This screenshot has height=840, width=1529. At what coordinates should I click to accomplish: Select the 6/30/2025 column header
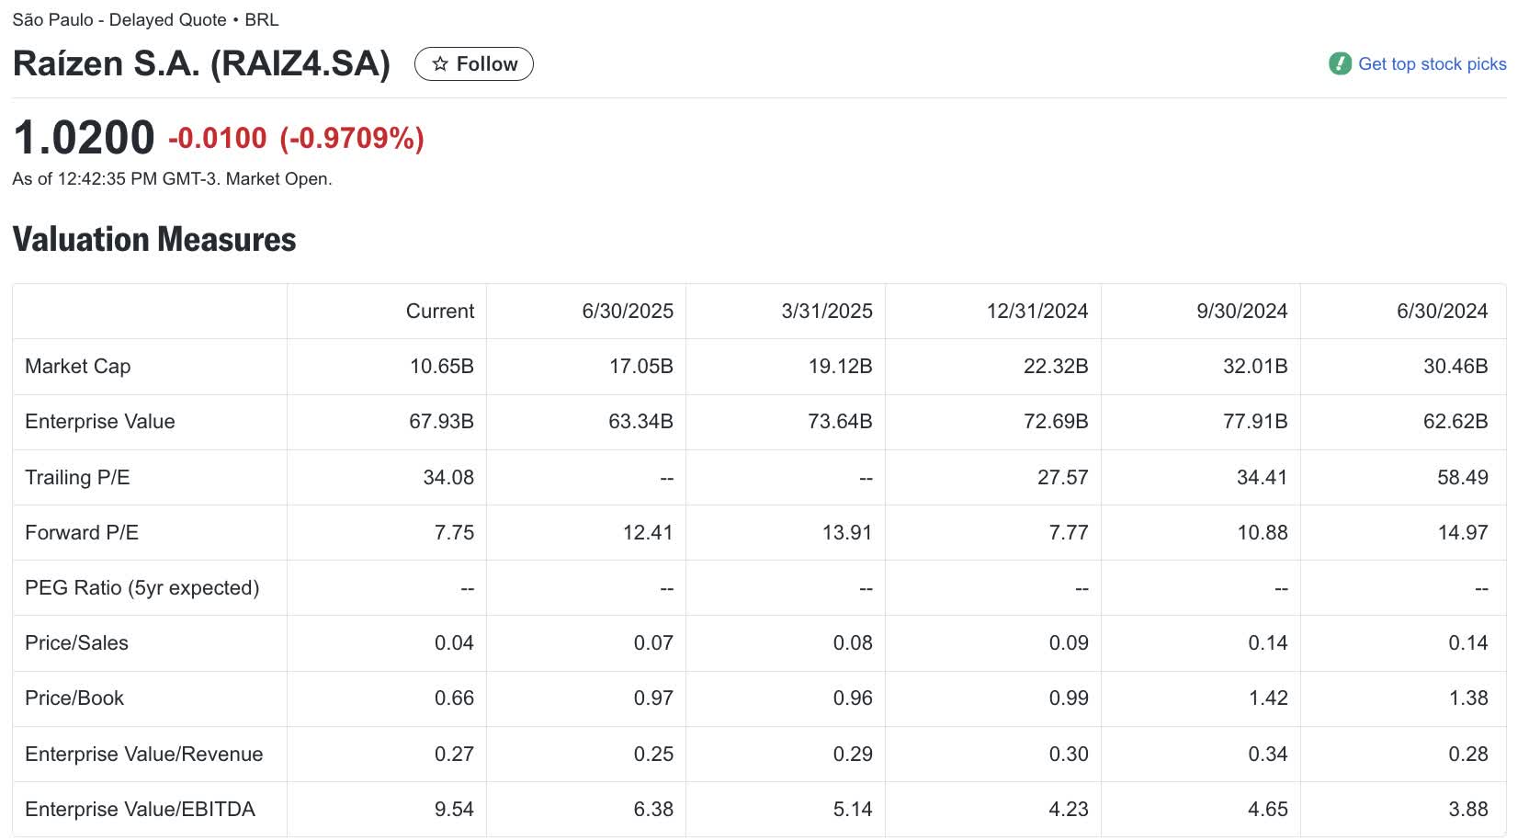[x=628, y=312]
